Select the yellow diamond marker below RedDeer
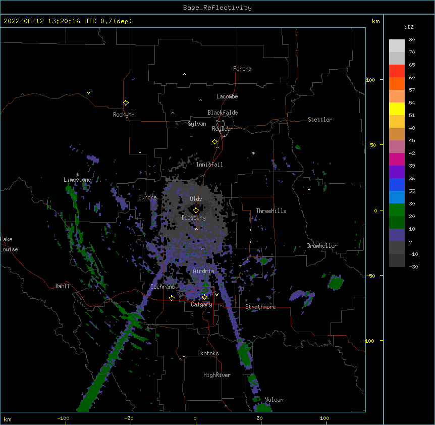 pos(215,142)
